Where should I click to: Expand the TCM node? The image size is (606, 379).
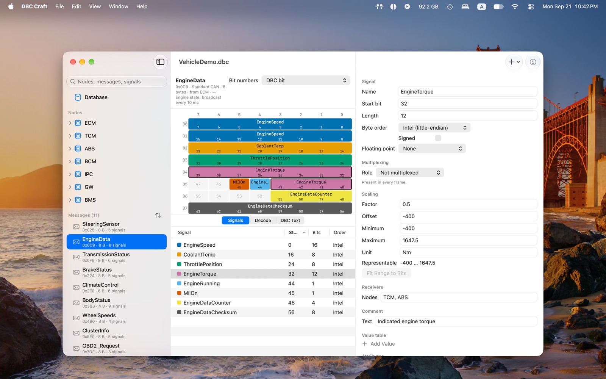click(70, 136)
